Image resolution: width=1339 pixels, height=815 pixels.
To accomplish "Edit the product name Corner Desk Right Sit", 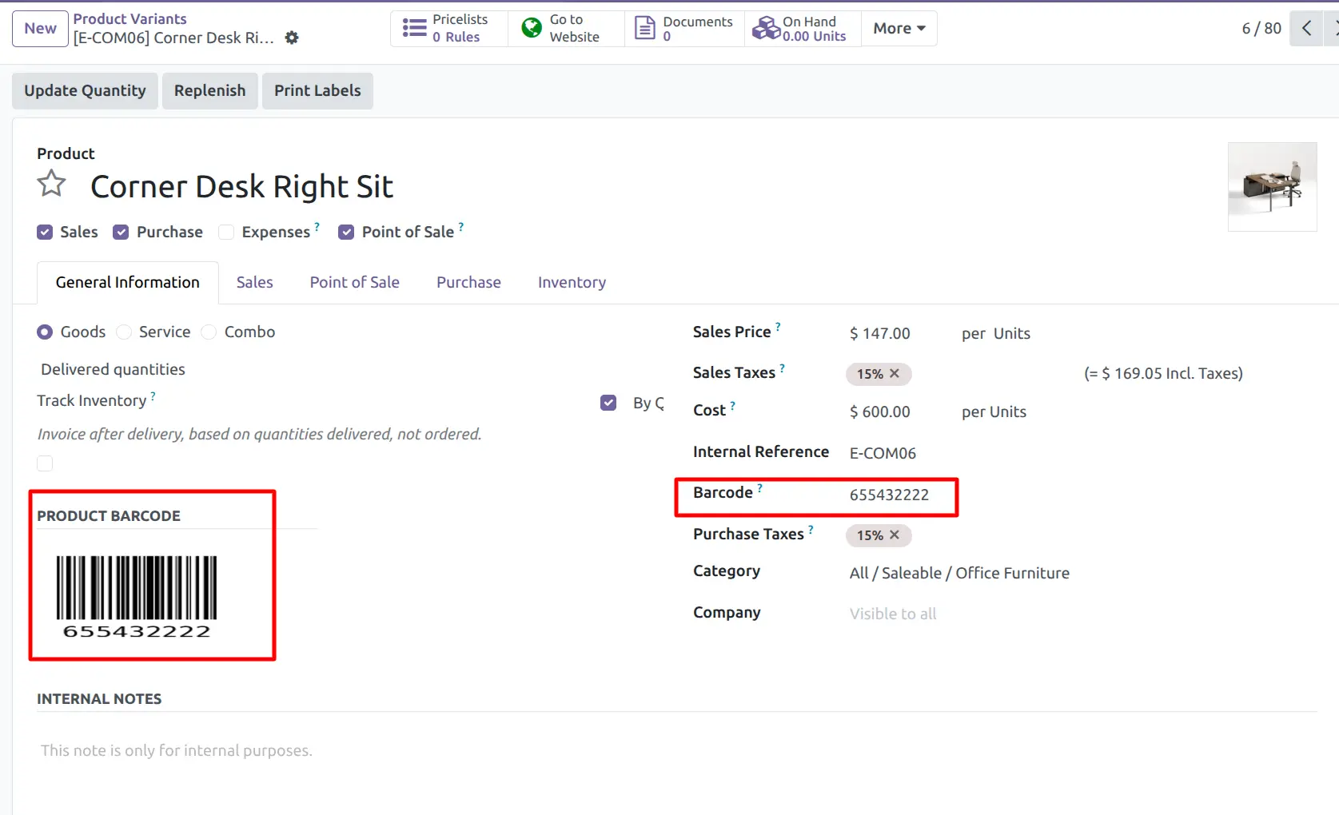I will point(241,187).
